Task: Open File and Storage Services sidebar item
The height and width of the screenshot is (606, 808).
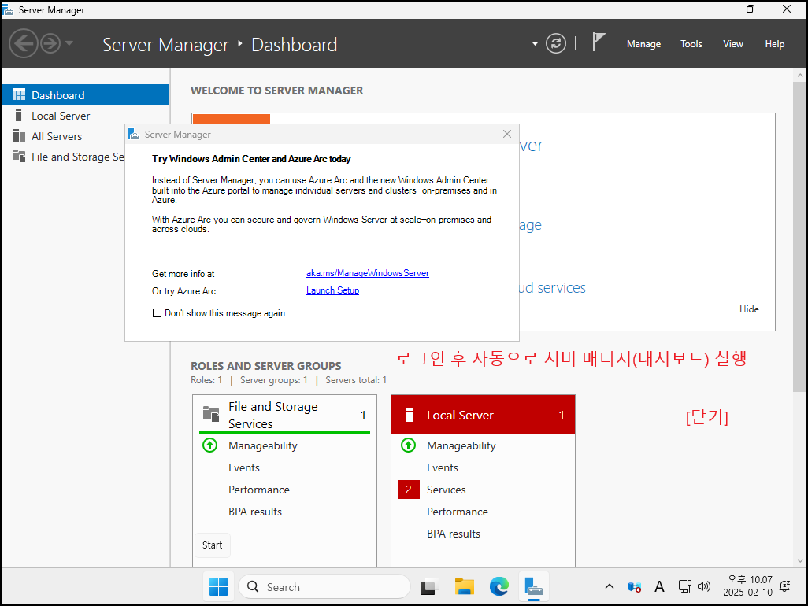Action: coord(63,157)
